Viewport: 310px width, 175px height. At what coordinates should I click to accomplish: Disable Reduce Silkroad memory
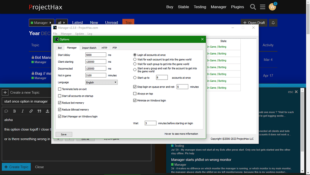click(60, 110)
